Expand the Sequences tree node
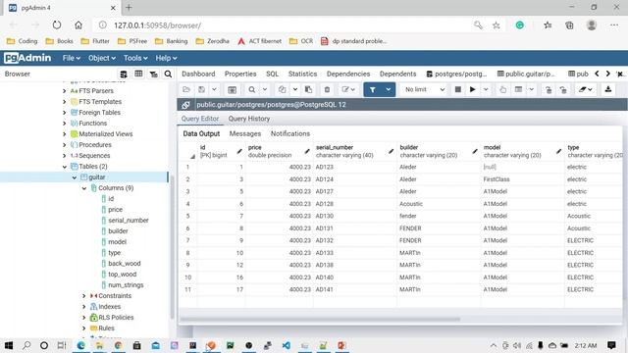 tap(65, 156)
